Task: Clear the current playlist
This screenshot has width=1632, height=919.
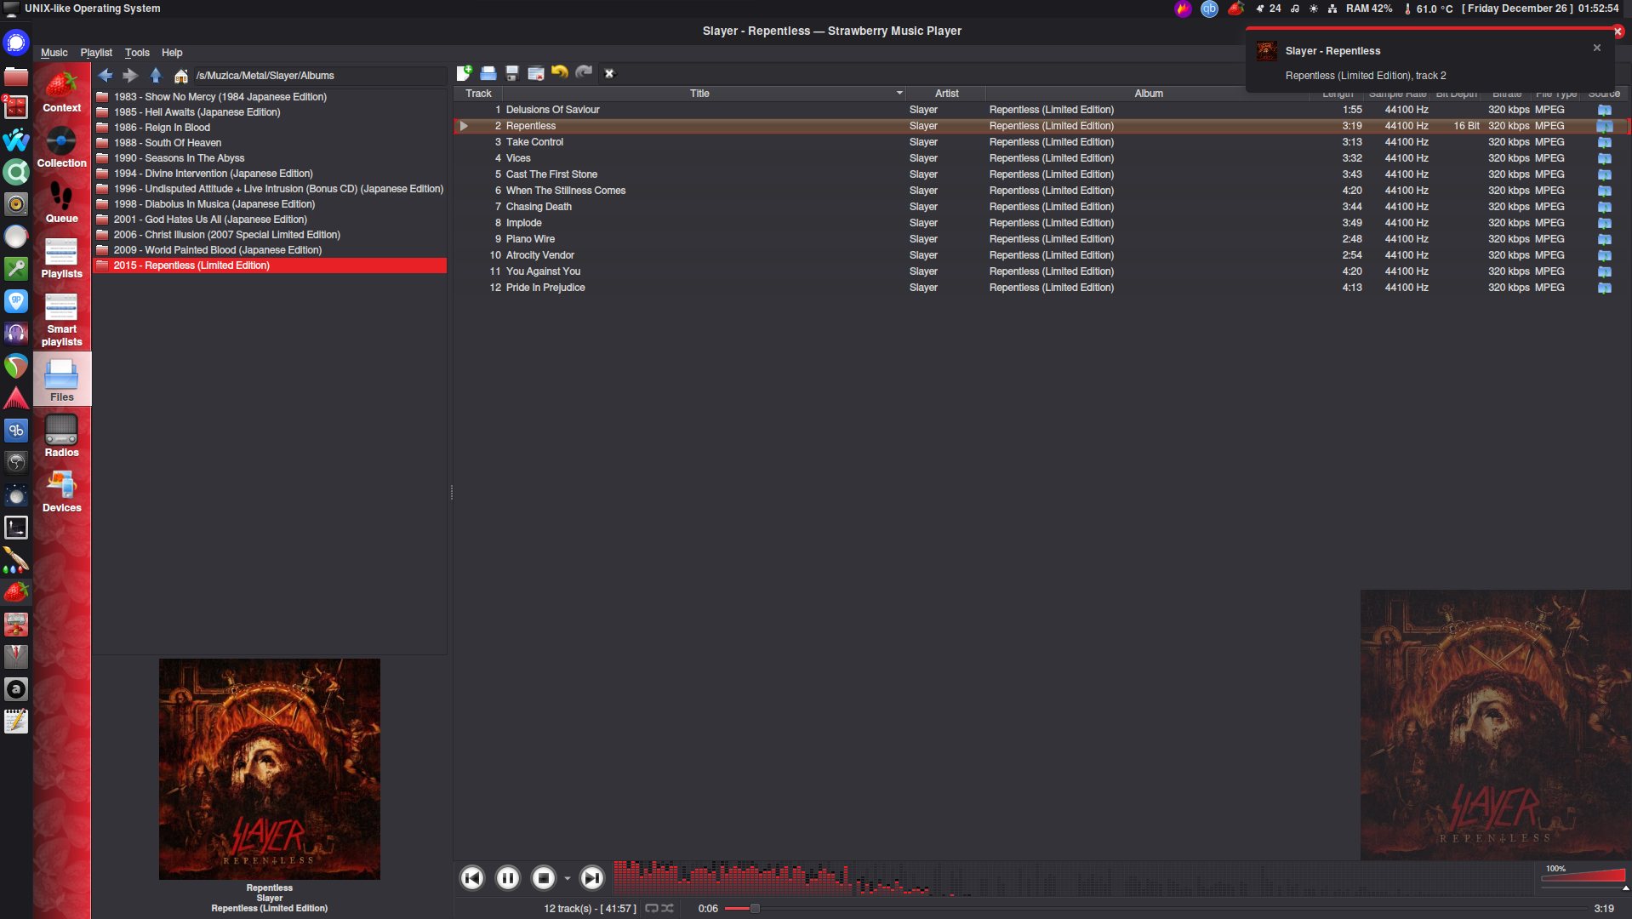Action: pyautogui.click(x=536, y=73)
